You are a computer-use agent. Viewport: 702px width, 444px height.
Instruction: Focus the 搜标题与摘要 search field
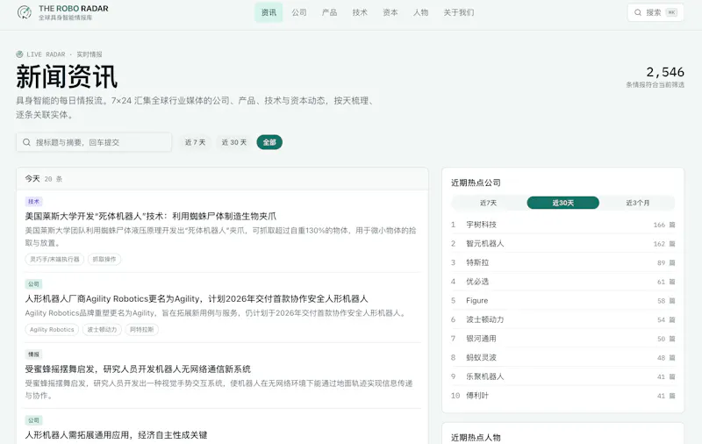pyautogui.click(x=94, y=142)
